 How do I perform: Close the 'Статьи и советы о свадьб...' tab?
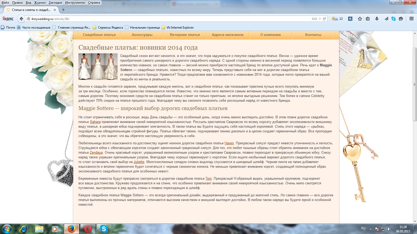(55, 10)
